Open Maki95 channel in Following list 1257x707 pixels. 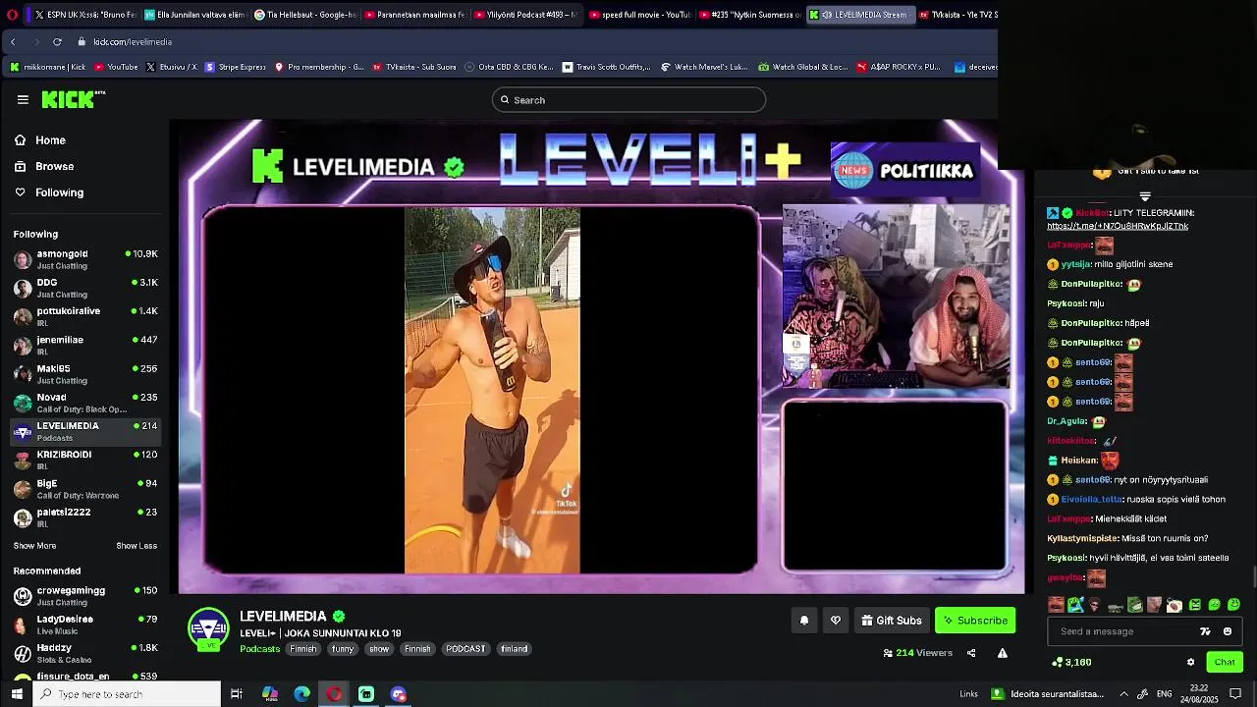tap(85, 374)
